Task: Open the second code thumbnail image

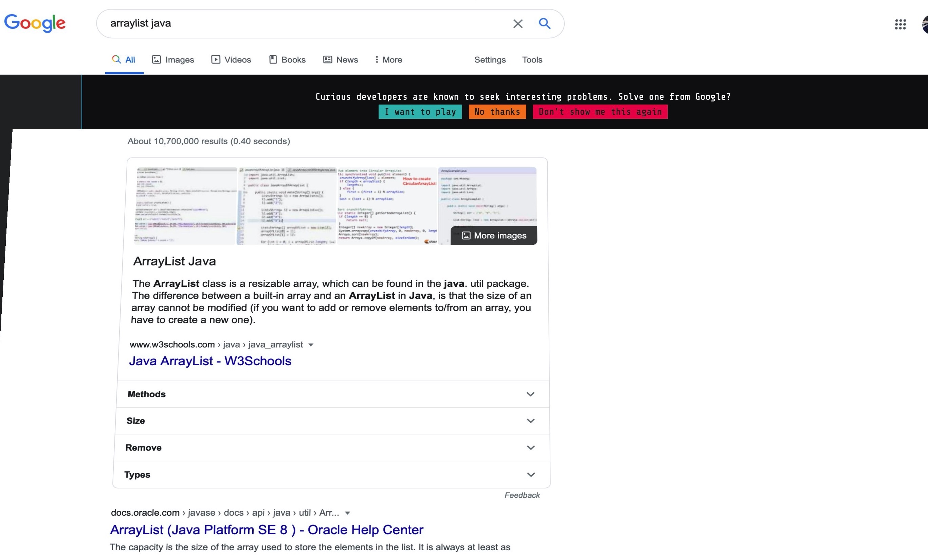Action: pyautogui.click(x=287, y=206)
